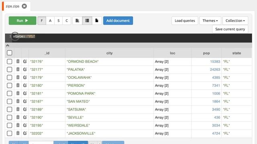This screenshot has height=144, width=257.
Task: Delete document 32177 with trash icon
Action: coord(18,69)
